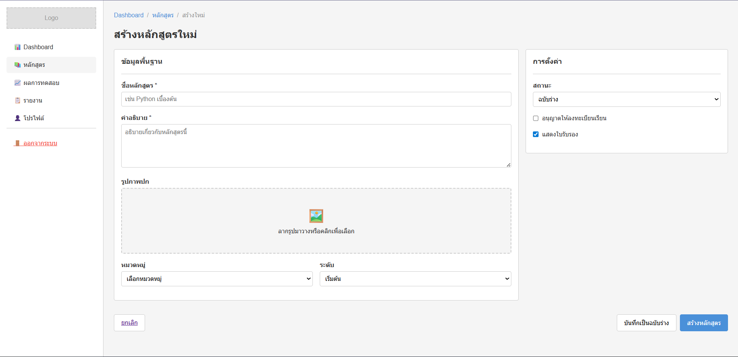738x357 pixels.
Task: Focus the ชื่อหลักสูตร name input field
Action: point(316,99)
